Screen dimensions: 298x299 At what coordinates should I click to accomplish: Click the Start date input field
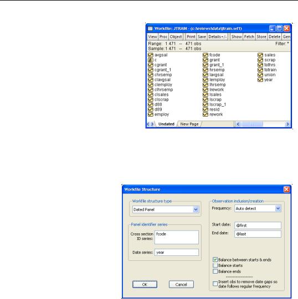pos(258,225)
